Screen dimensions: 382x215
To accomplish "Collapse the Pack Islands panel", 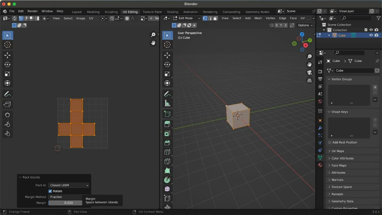I will tap(20, 177).
